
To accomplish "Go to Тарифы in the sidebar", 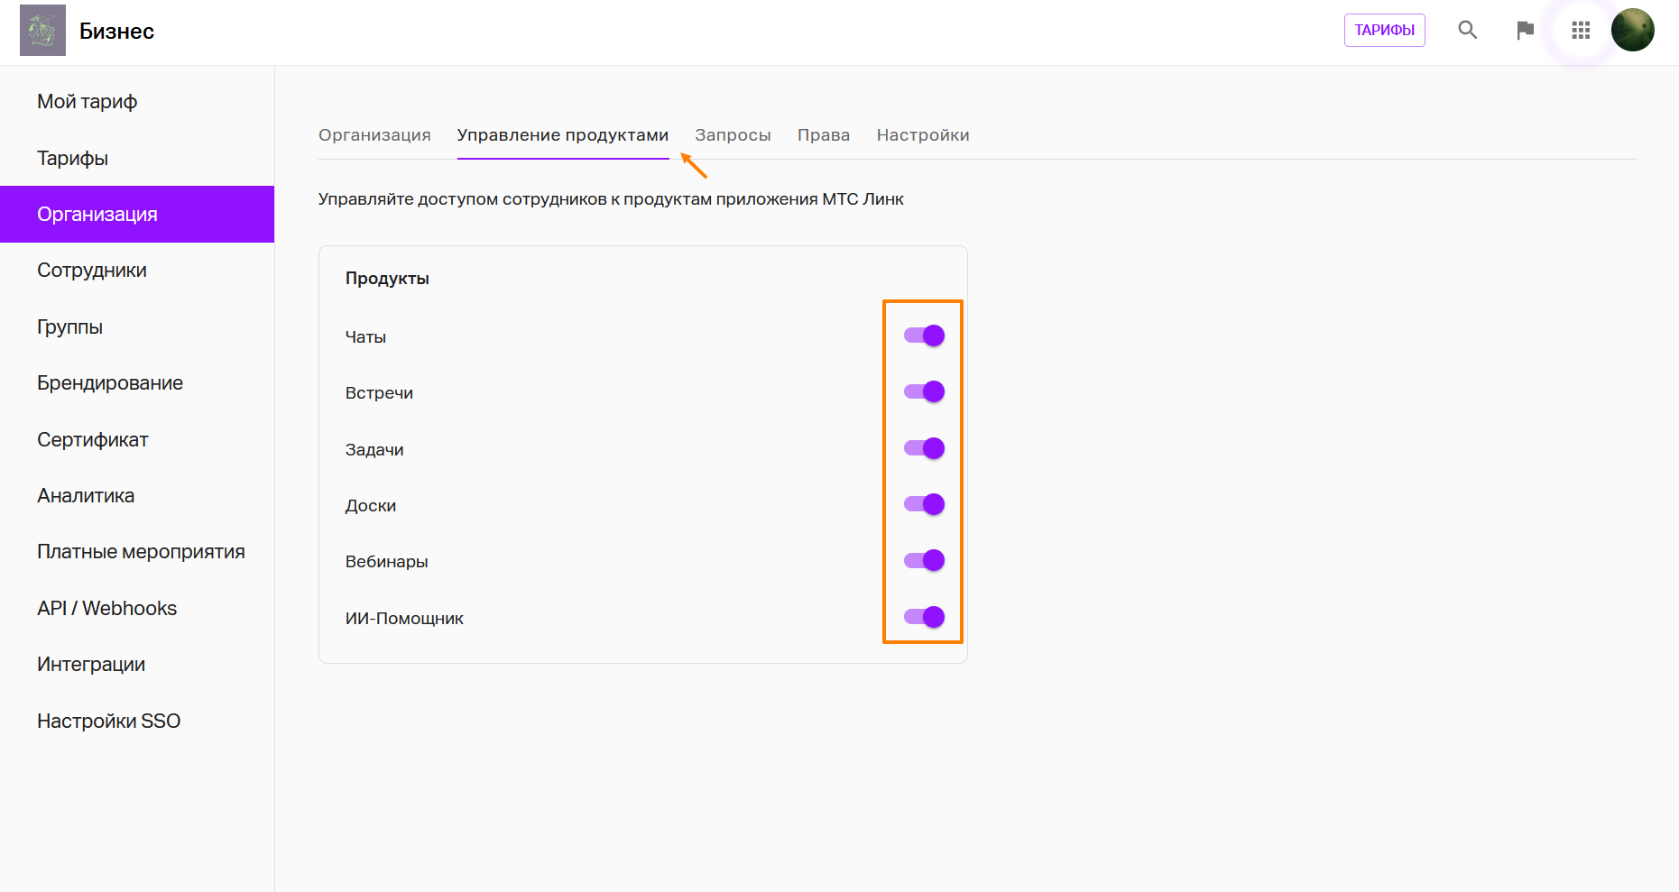I will [x=137, y=158].
